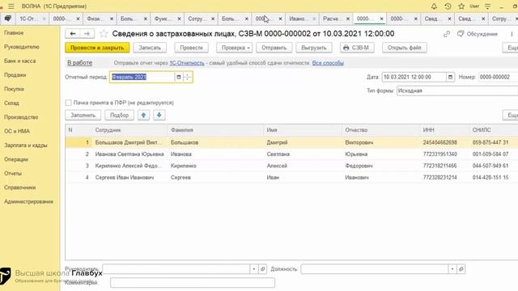Click the Комментарий input field
The image size is (518, 291).
193,283
